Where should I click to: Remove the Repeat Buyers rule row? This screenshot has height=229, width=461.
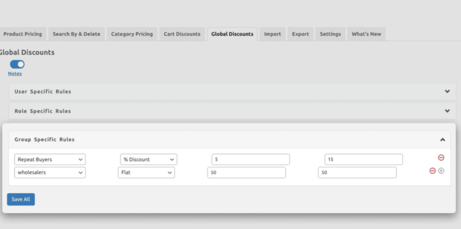coord(441,157)
